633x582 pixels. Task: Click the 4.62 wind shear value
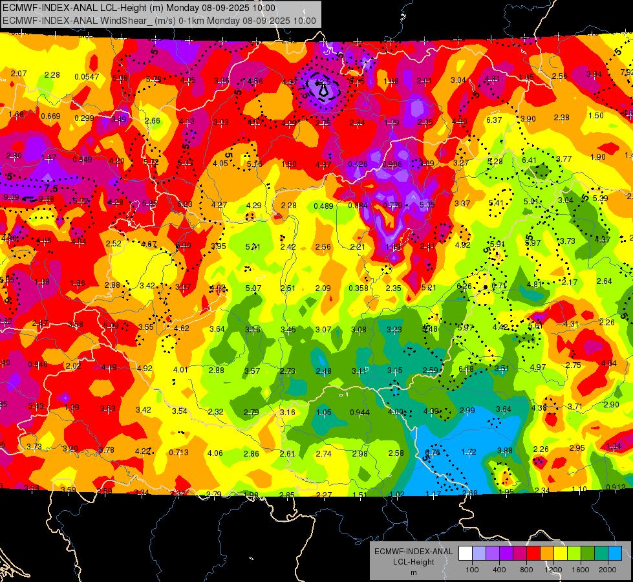[x=181, y=329]
